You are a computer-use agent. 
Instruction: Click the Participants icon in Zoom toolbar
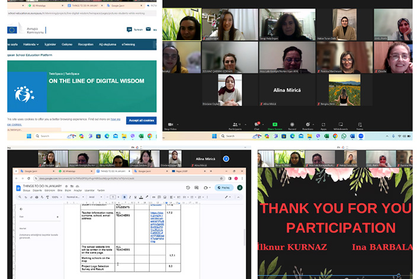point(235,125)
